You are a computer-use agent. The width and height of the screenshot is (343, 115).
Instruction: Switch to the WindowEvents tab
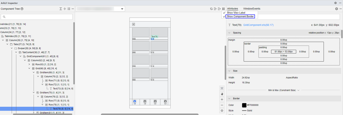(252, 9)
